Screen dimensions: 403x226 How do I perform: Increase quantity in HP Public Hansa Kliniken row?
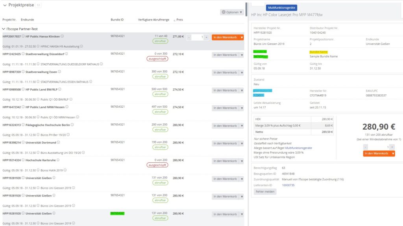[206, 37]
